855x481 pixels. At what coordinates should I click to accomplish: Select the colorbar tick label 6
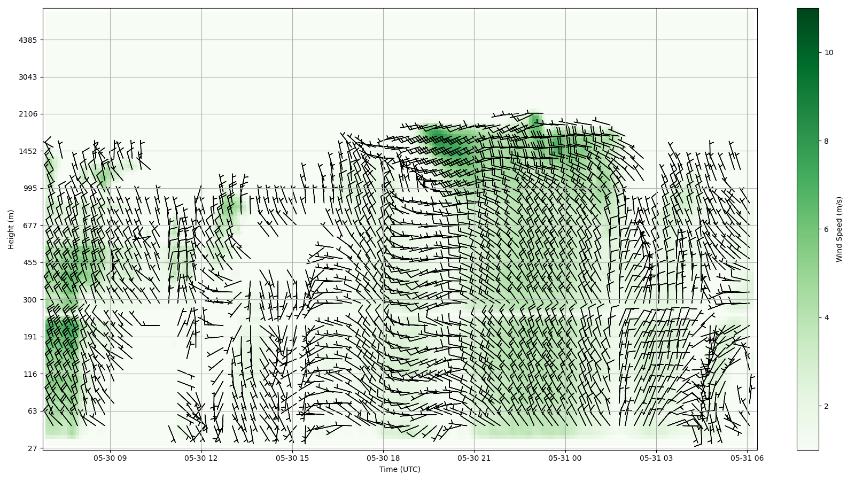pyautogui.click(x=827, y=229)
